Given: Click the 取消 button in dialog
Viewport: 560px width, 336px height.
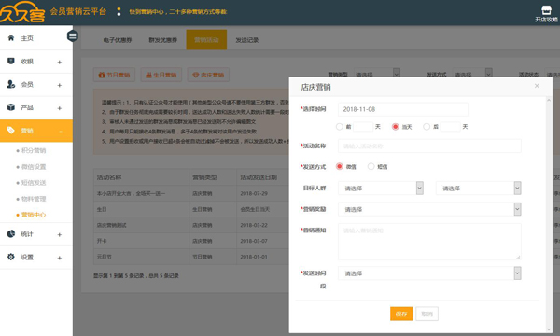Looking at the screenshot, I should (x=427, y=314).
